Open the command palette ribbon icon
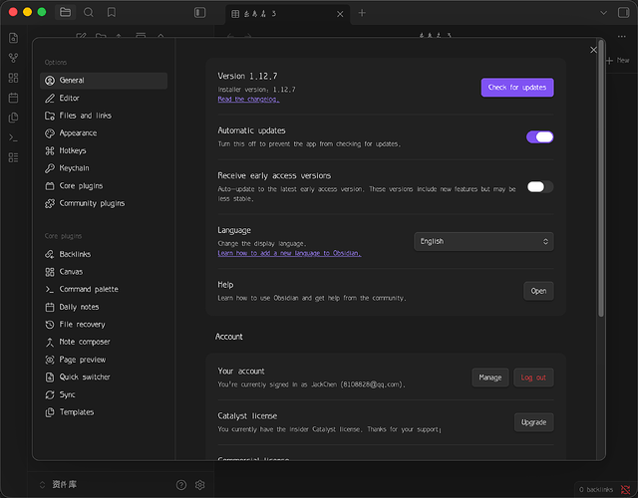This screenshot has height=498, width=638. (13, 137)
